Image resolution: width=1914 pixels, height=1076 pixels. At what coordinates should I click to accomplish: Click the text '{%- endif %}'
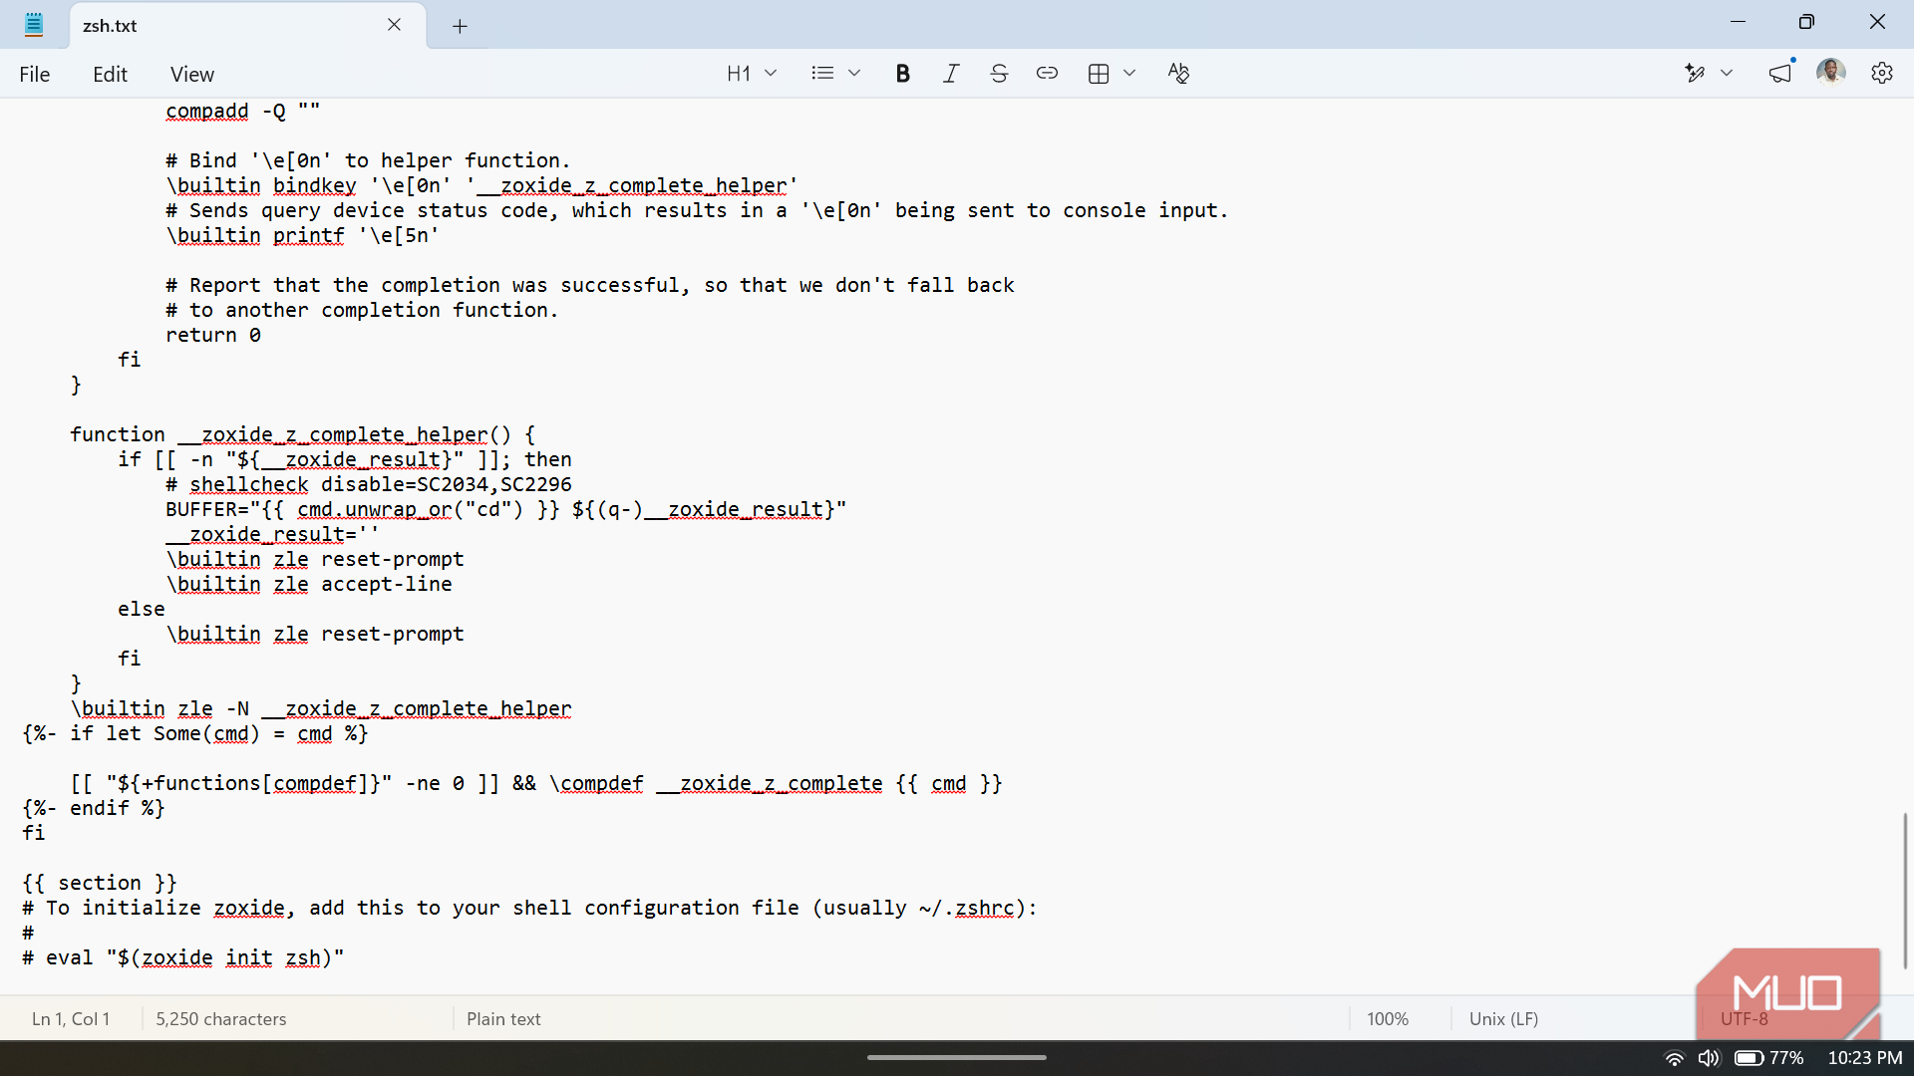click(x=94, y=808)
